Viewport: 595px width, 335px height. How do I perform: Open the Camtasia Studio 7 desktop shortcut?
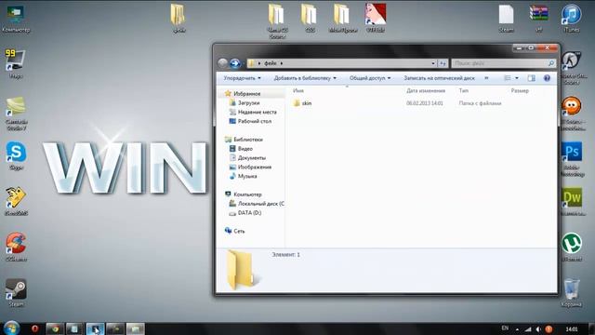coord(17,114)
